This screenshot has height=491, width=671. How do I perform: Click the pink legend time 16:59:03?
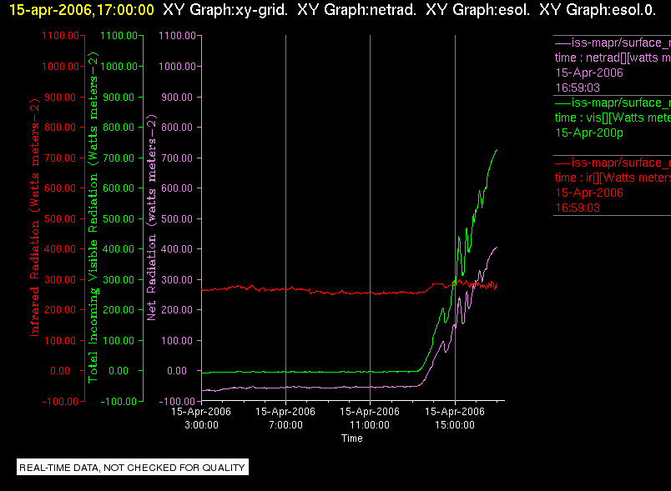578,88
